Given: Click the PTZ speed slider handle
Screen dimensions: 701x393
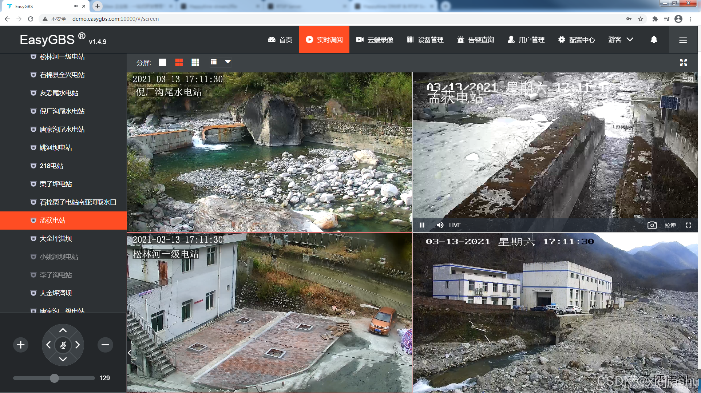Looking at the screenshot, I should 54,378.
